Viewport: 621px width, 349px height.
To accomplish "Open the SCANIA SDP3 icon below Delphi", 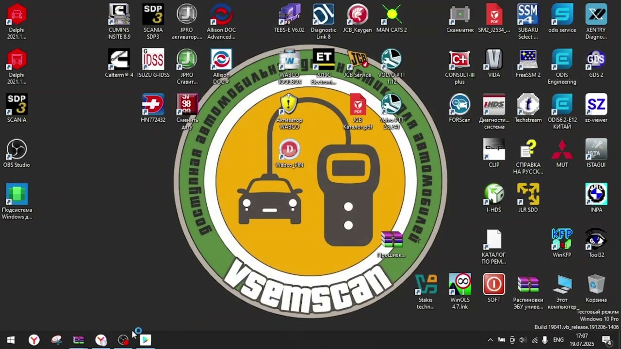I will click(x=16, y=109).
